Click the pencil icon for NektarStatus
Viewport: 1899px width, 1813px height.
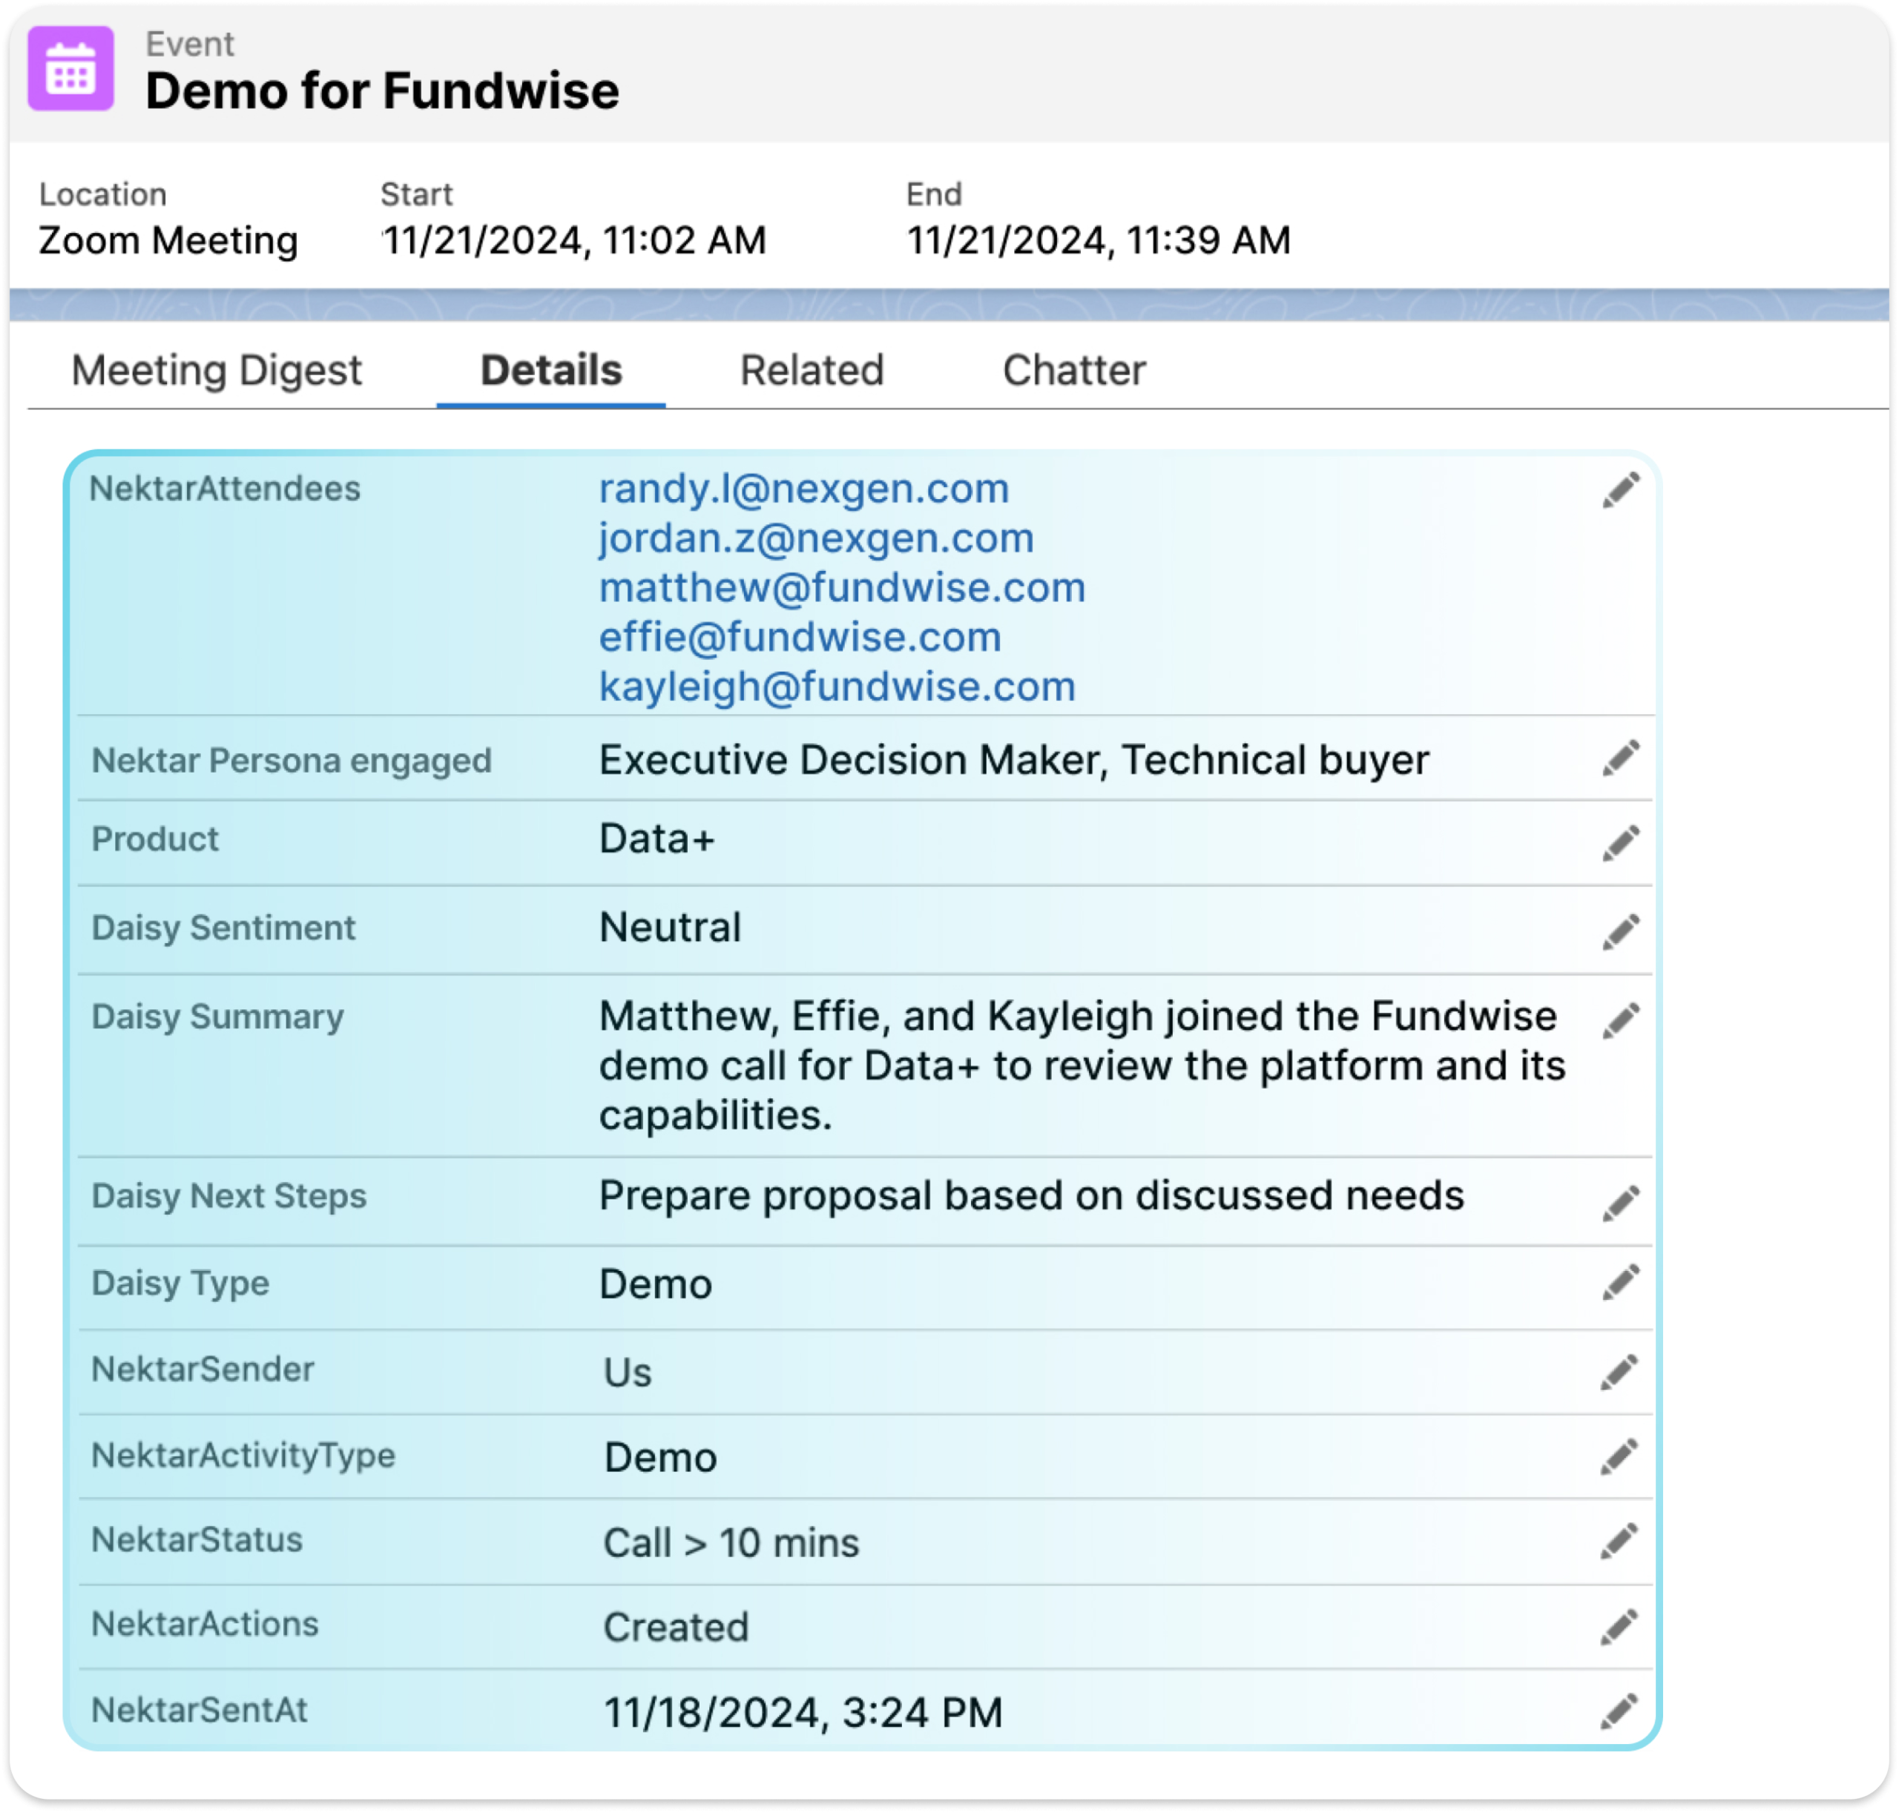pos(1619,1542)
